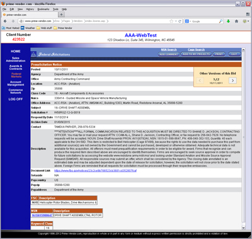Screen dimensions: 252x239
Task: Open the Document Link URL
Action: (x=95, y=170)
